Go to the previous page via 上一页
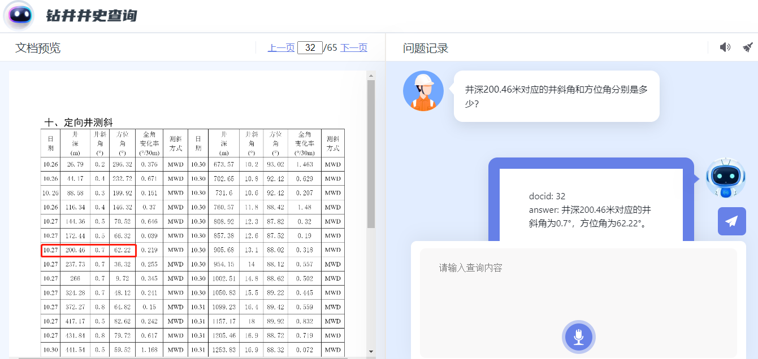This screenshot has height=359, width=758. click(x=281, y=47)
